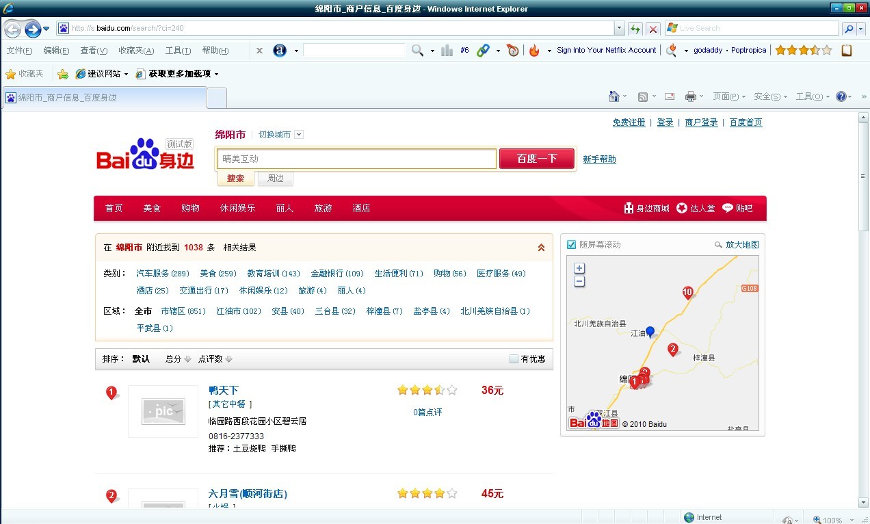Viewport: 870px width, 524px height.
Task: Click the toolbar magnifier search icon
Action: pos(417,50)
